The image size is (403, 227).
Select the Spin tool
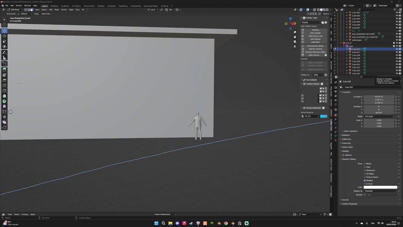coord(4,101)
